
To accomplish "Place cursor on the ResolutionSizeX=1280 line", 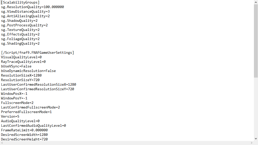I will coord(21,75).
